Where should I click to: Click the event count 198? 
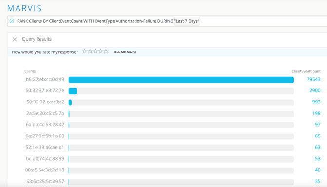[x=316, y=114]
